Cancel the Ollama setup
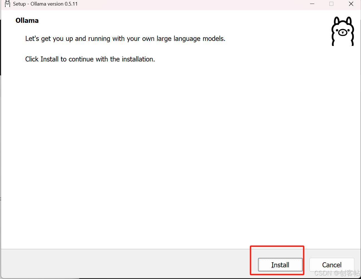The image size is (361, 279). 332,265
